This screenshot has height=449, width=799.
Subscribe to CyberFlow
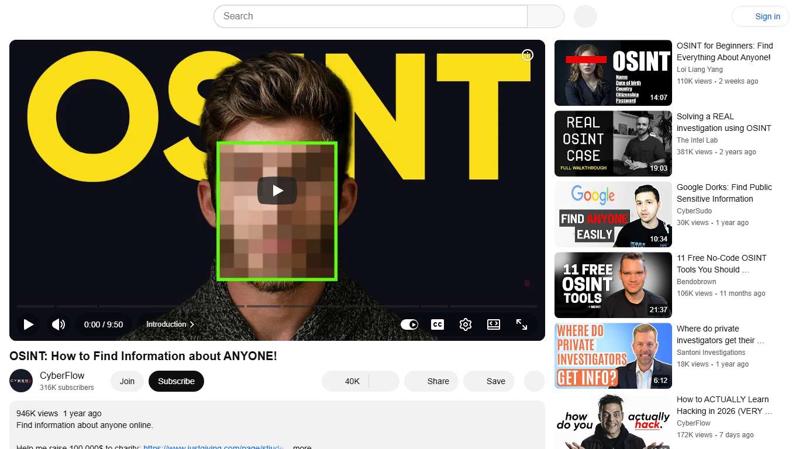[176, 381]
